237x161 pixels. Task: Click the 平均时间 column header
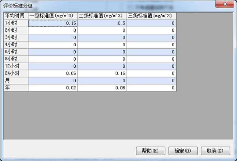coord(16,16)
